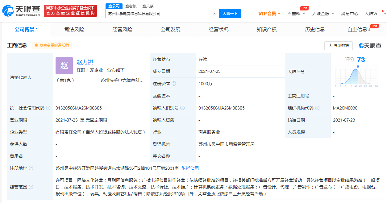Click the 赵 avatar of legal representative
Screen dimensions: 387x203
tap(64, 66)
